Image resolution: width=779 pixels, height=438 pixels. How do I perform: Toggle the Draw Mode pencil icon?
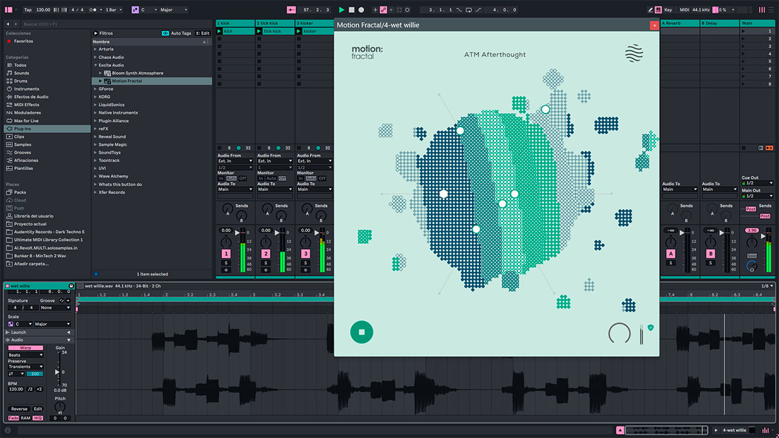650,10
